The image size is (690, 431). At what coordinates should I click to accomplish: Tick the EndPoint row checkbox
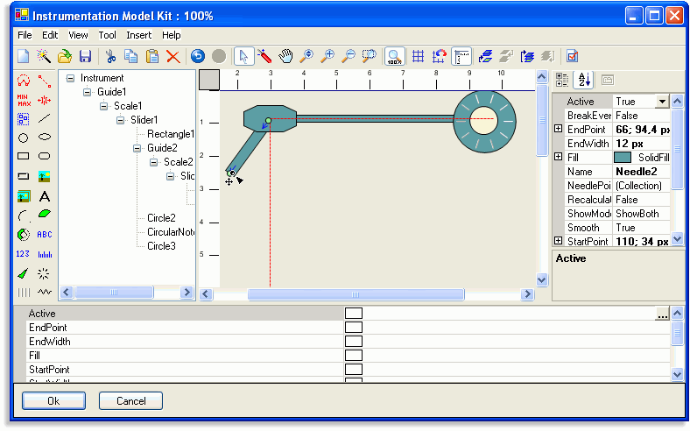[x=354, y=328]
